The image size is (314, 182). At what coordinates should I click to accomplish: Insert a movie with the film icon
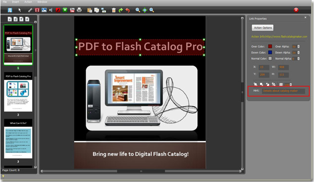(x=37, y=10)
